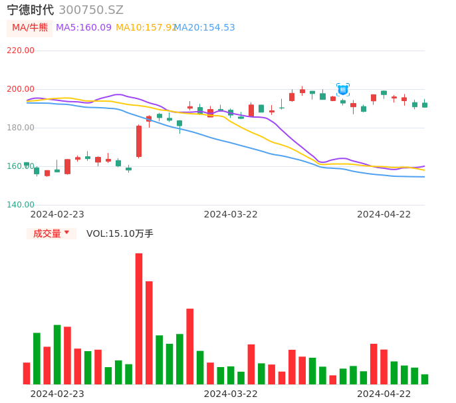Screen dimensions: 456x403
Task: Open the MA/牛熊 indicator selector
Action: point(30,28)
